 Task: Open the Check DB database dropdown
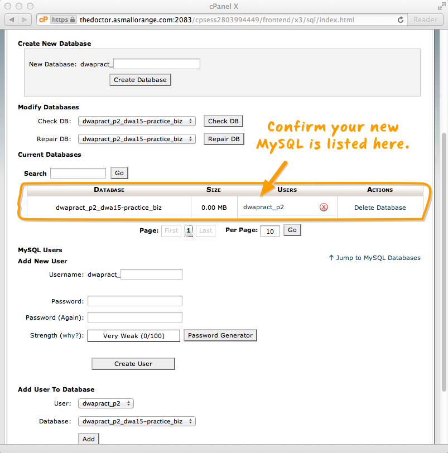137,121
